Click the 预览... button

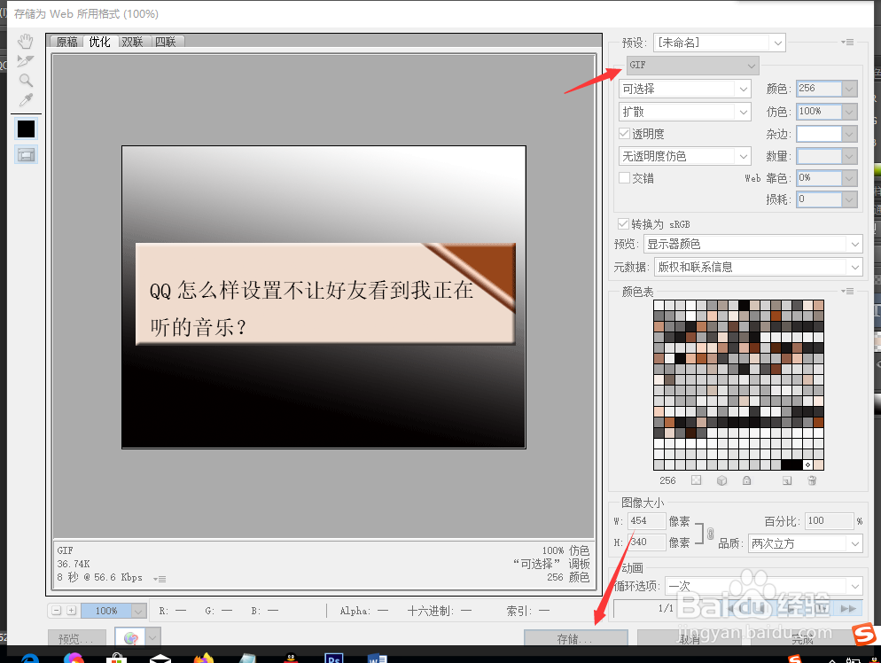(76, 638)
